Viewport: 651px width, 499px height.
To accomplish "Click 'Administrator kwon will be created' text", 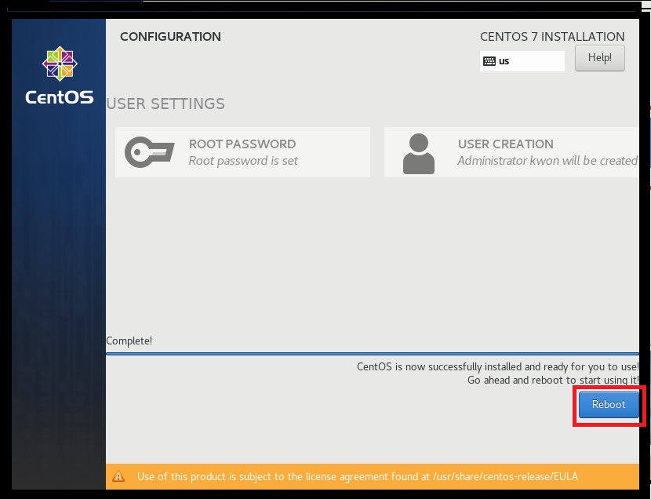I will point(547,161).
